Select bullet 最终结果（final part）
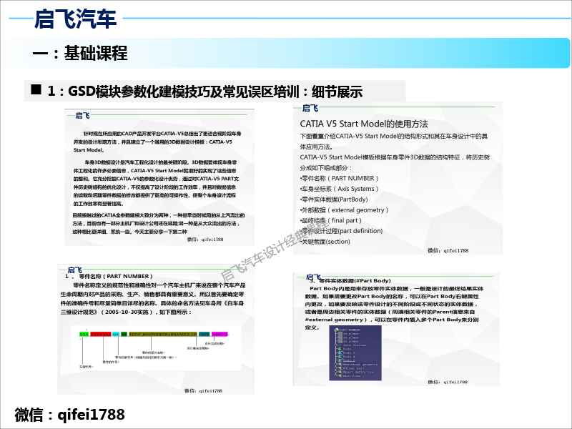This screenshot has width=572, height=429. pos(330,221)
